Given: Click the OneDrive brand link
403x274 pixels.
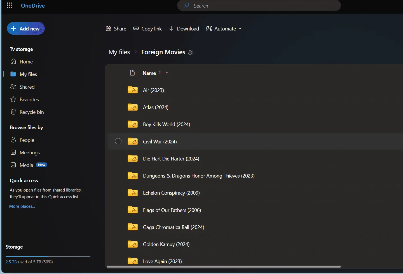Looking at the screenshot, I should pyautogui.click(x=33, y=6).
